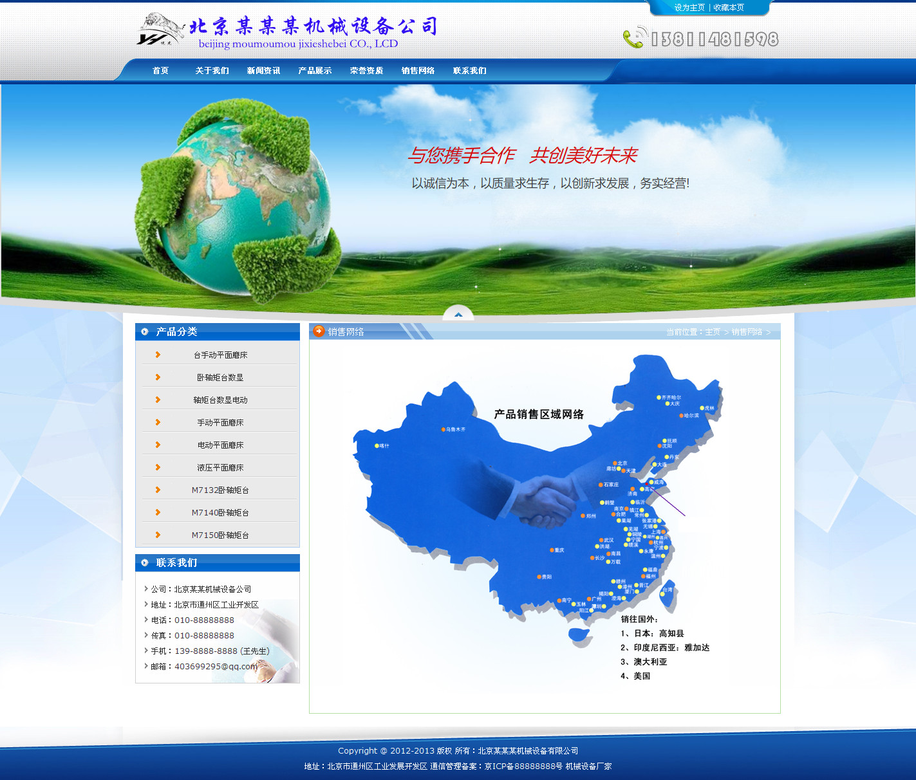Open the 首页 navigation menu item
Screen dimensions: 916x780
tap(160, 71)
